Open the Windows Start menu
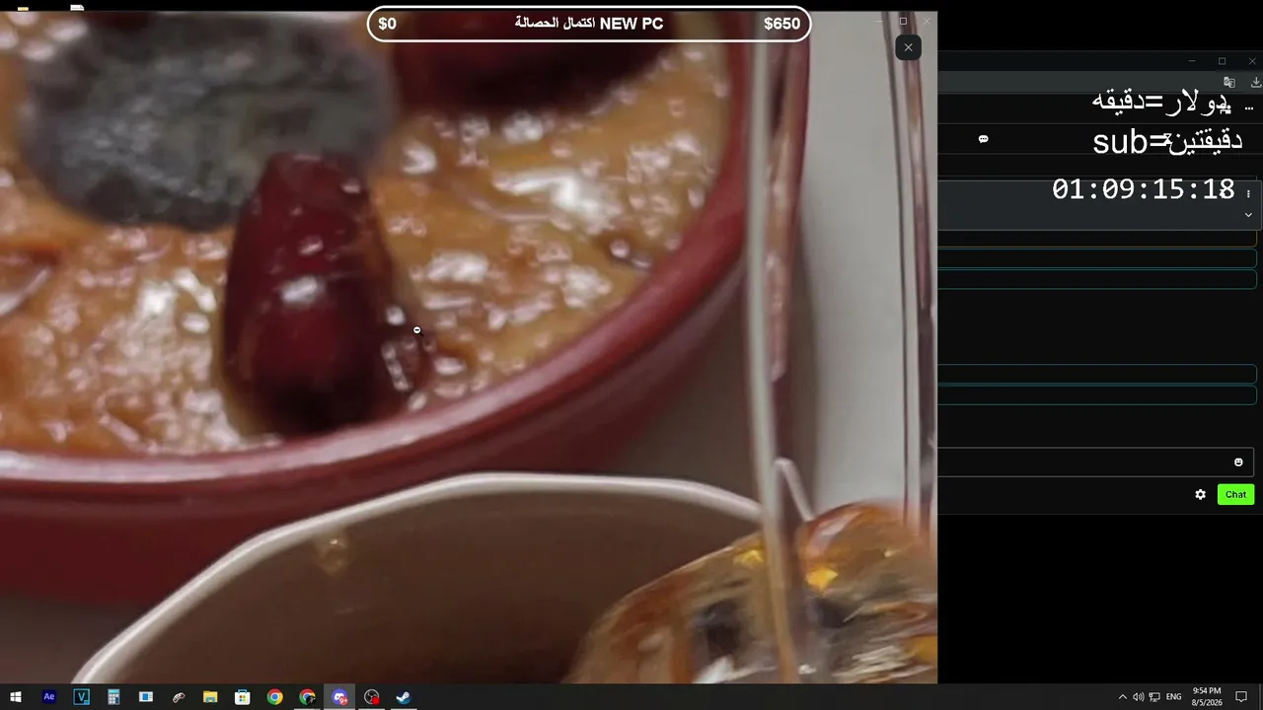The height and width of the screenshot is (710, 1263). tap(16, 697)
